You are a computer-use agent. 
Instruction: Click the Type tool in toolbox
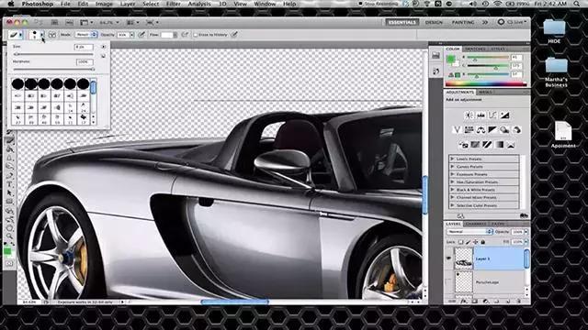pos(10,184)
